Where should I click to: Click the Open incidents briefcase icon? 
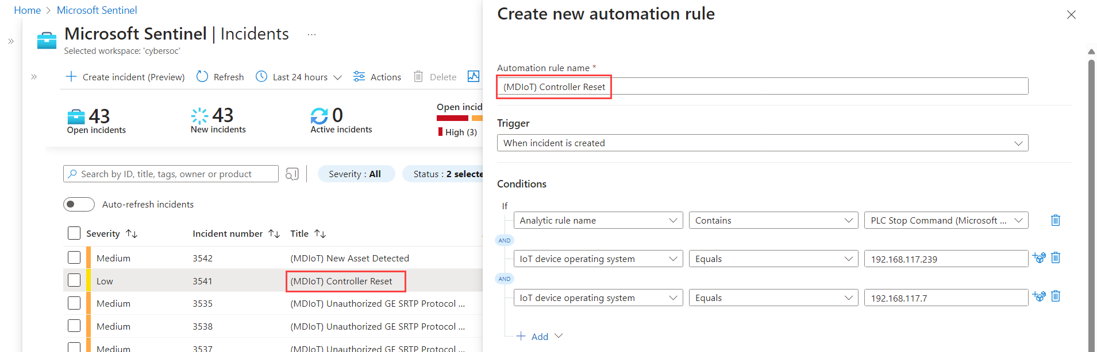(x=76, y=116)
